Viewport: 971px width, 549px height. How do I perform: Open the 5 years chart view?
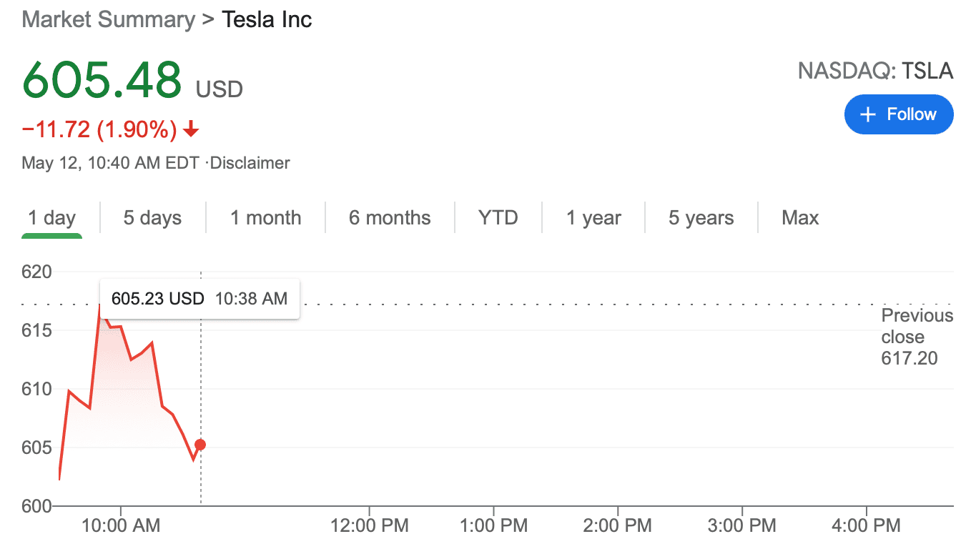click(x=701, y=217)
